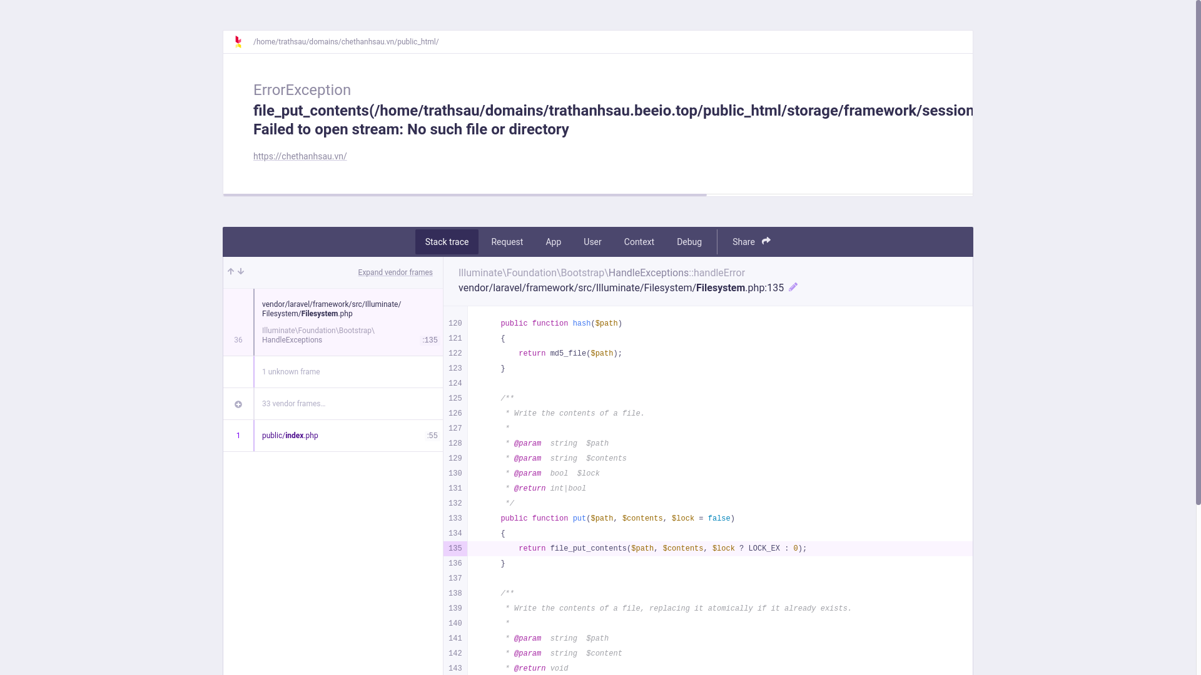Select the public/index.php frame
Screen dimensions: 1201x675
pos(333,436)
